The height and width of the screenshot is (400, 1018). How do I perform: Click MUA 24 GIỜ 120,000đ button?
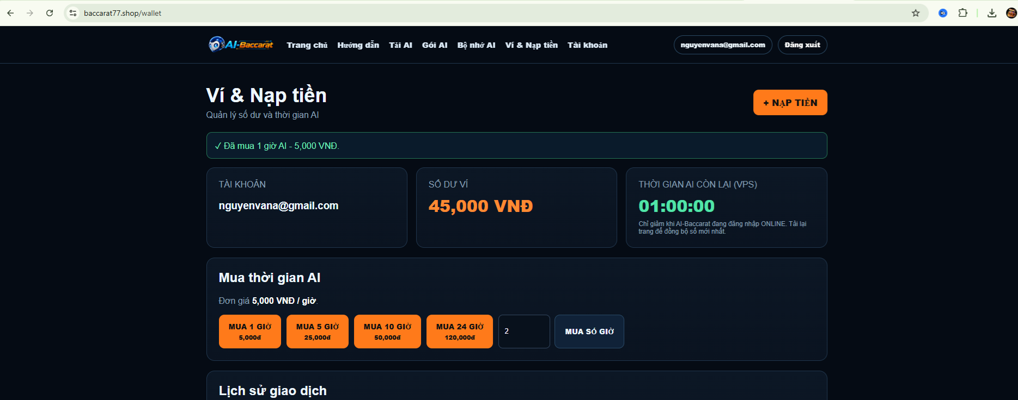pos(460,332)
